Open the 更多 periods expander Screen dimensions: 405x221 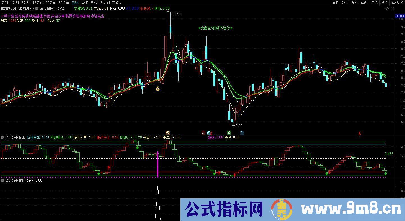[x=117, y=3]
